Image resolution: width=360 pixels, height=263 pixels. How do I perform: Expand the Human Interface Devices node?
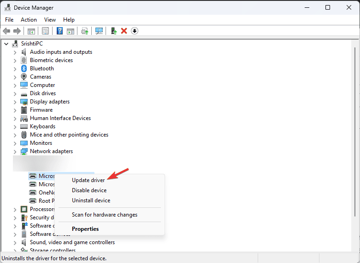(15, 119)
